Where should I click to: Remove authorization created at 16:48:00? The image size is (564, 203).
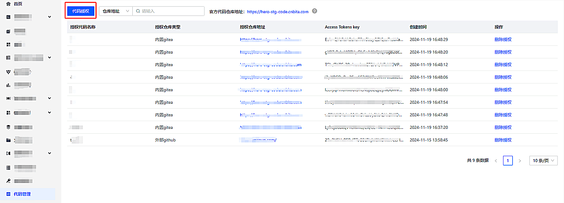point(503,90)
